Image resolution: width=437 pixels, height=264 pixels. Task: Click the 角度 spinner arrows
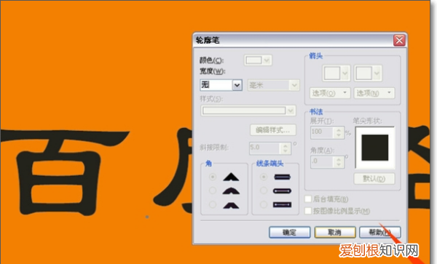point(339,162)
